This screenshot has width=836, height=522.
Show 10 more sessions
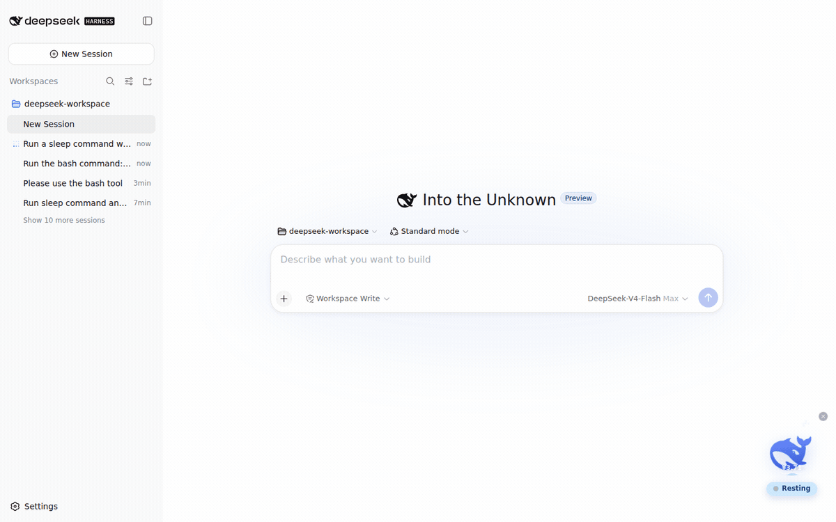pyautogui.click(x=64, y=220)
